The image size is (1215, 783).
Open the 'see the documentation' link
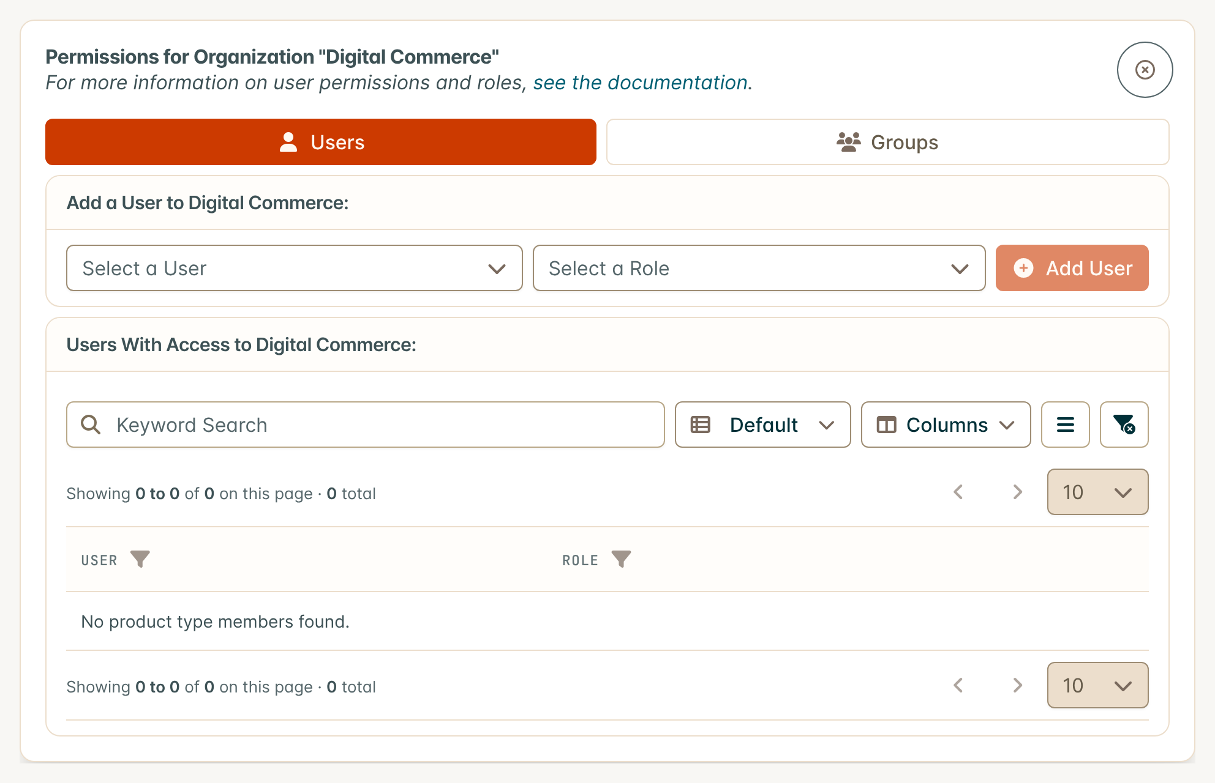click(640, 83)
